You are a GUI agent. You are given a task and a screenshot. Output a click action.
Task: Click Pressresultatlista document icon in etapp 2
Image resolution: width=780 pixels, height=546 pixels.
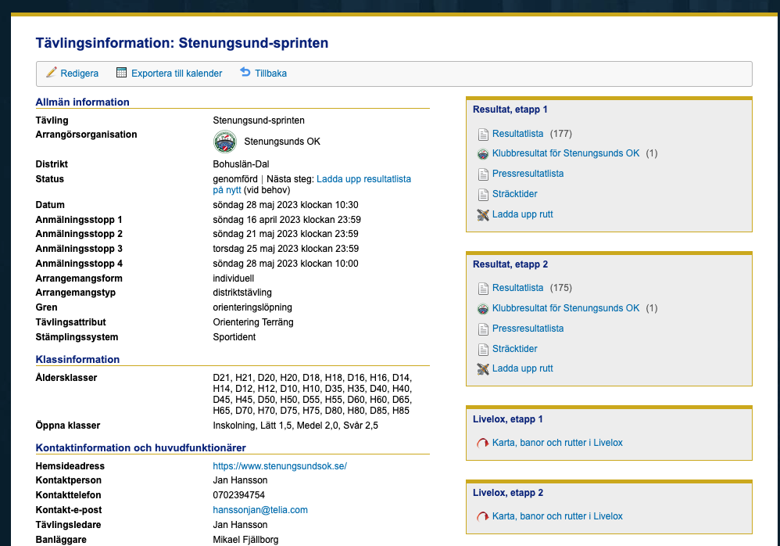pyautogui.click(x=483, y=329)
